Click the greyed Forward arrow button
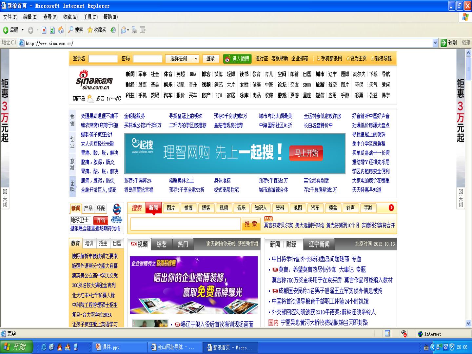The width and height of the screenshot is (472, 354). click(30, 30)
